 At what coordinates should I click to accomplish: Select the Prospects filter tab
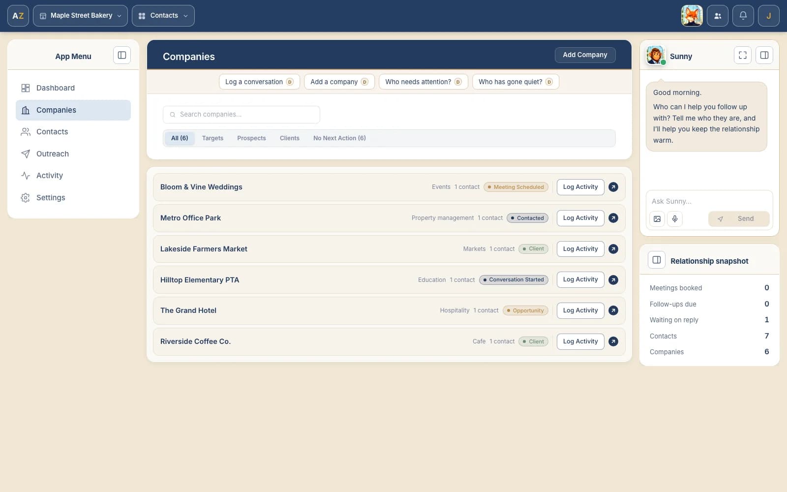point(251,138)
